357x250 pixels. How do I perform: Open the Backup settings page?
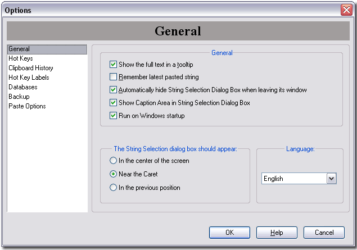pos(47,97)
